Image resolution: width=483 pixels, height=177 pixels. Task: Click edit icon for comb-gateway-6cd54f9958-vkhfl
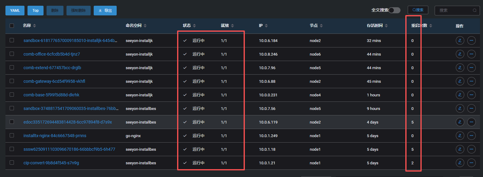(x=460, y=81)
